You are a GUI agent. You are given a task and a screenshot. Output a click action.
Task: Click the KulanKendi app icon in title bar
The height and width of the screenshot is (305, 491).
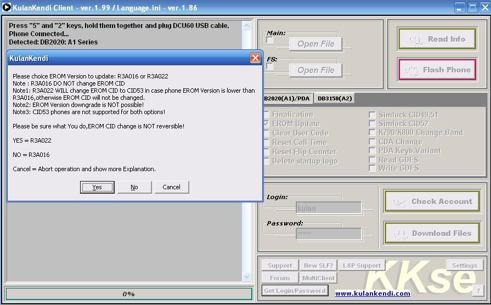pos(6,7)
